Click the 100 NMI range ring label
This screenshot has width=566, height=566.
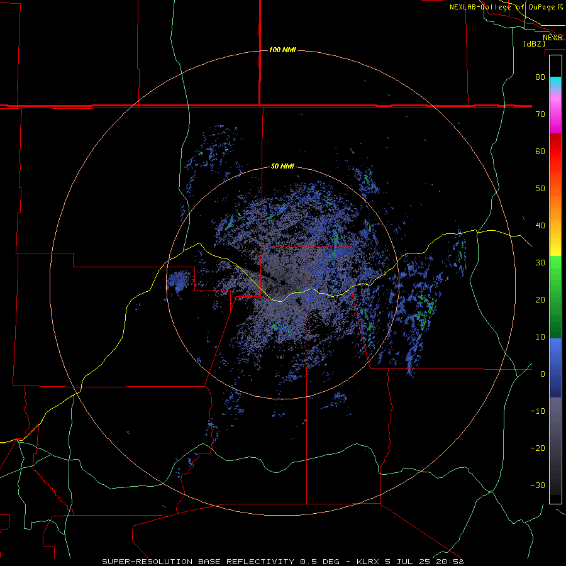pos(282,50)
